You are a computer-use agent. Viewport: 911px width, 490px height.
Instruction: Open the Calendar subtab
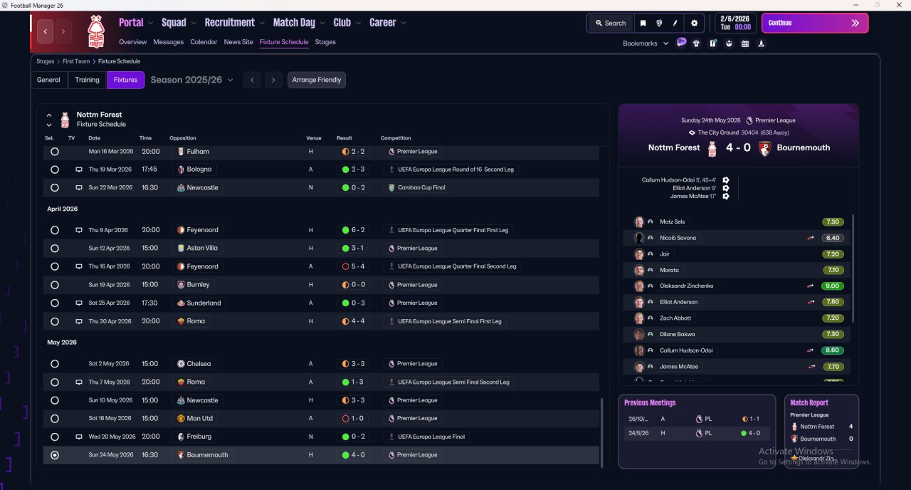click(x=204, y=42)
